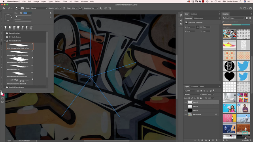Collapse the Wet Media Brushes folder
Image resolution: width=253 pixels, height=142 pixels.
click(x=5, y=41)
